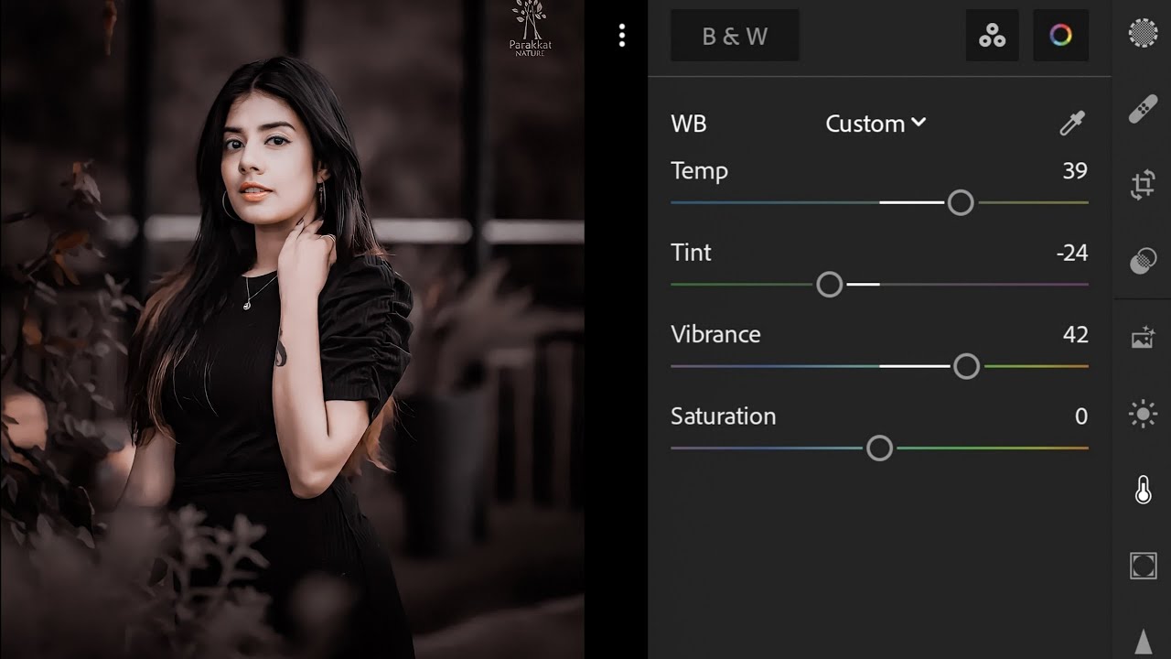Open the Detail triangle icon panel
The image size is (1171, 659).
point(1143,642)
